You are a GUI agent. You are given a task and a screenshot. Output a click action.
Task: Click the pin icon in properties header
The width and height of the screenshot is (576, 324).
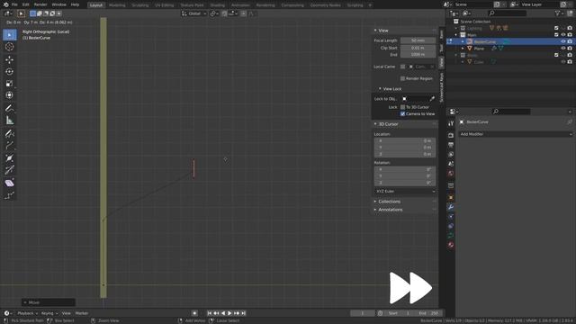click(570, 122)
